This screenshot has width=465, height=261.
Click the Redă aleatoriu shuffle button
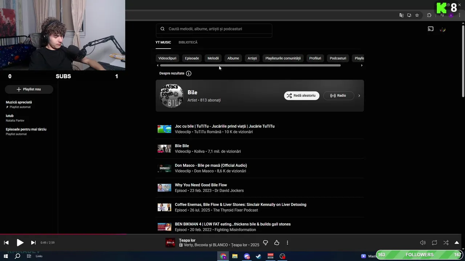point(302,96)
